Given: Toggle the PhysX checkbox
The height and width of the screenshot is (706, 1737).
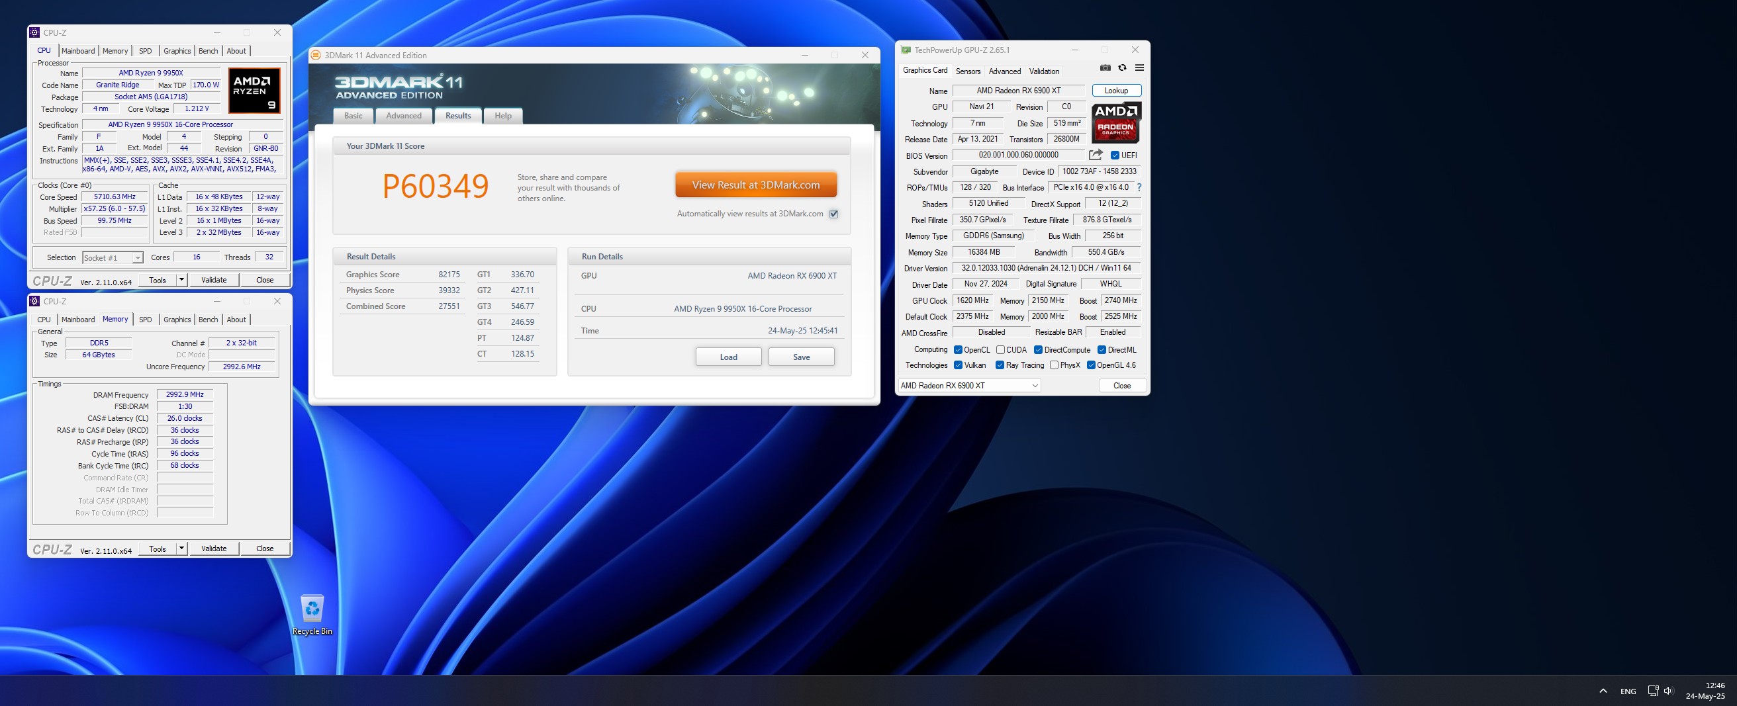Looking at the screenshot, I should (1054, 365).
